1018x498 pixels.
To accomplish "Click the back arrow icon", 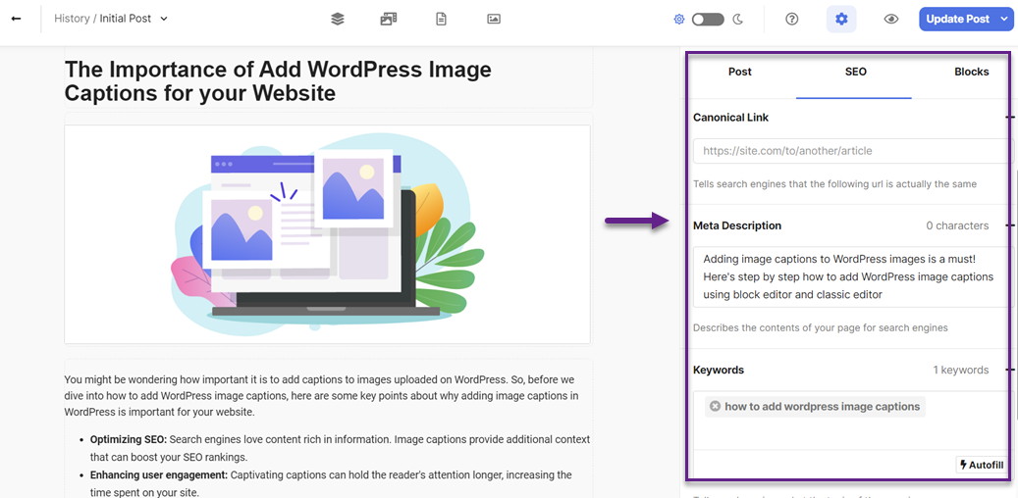I will coord(16,19).
